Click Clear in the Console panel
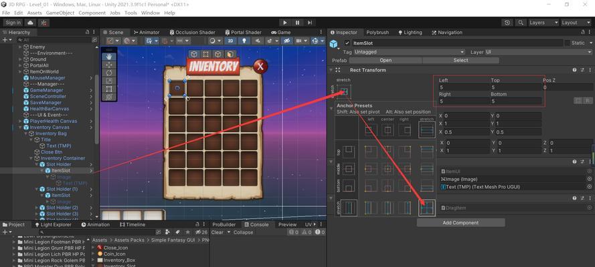 pyautogui.click(x=217, y=232)
